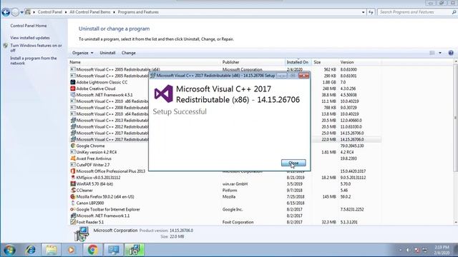Open Windows Explorer from taskbar

(51, 250)
